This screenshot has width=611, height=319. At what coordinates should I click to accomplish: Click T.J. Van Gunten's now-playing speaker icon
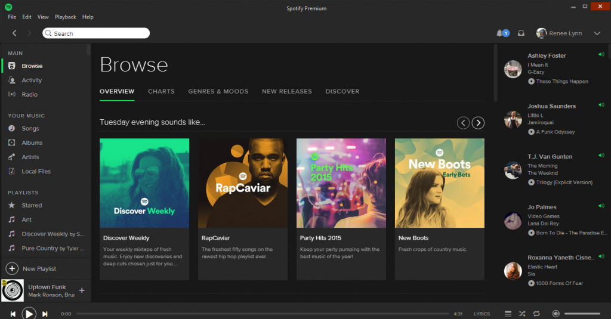point(601,156)
